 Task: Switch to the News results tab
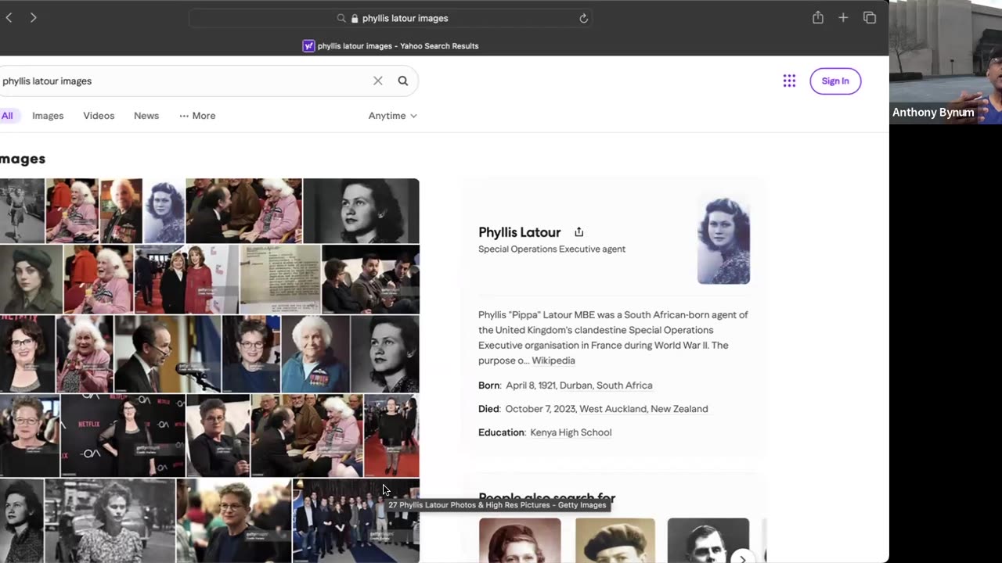point(146,116)
